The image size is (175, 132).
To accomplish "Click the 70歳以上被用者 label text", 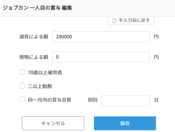I will [x=45, y=72].
